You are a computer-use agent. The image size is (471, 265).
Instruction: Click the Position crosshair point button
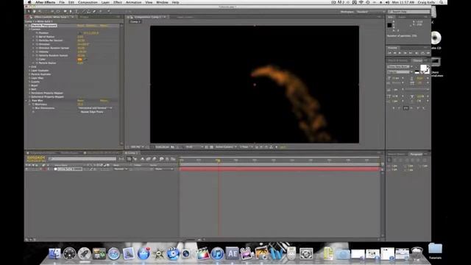tap(79, 32)
